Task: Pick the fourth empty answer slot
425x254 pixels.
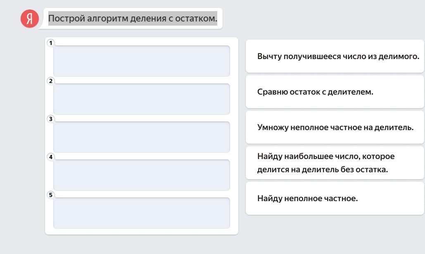Action: [x=141, y=175]
